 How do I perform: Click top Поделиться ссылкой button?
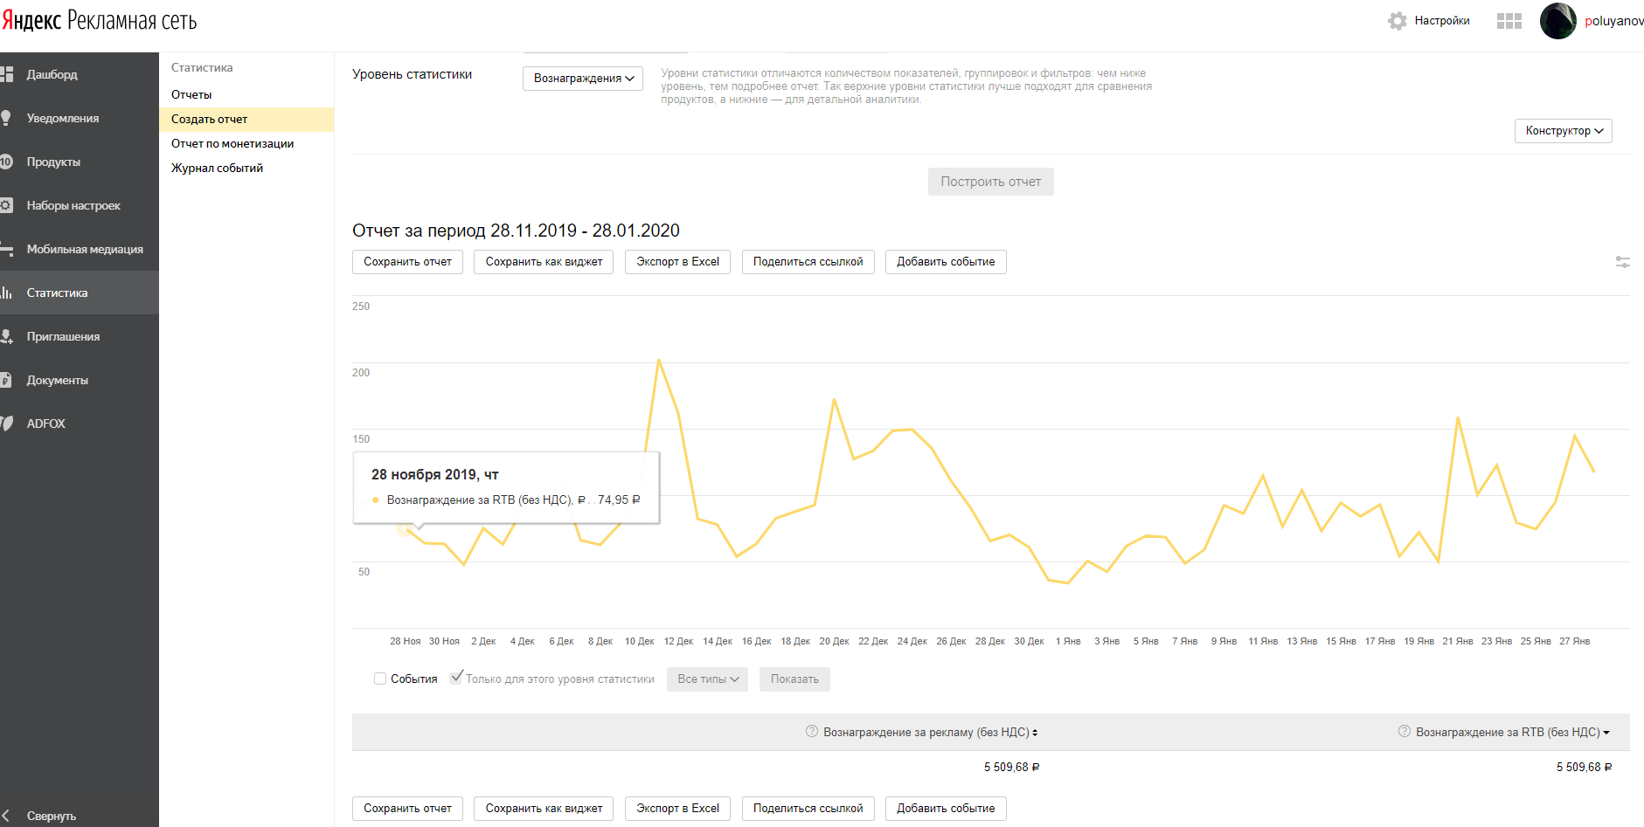(x=808, y=262)
